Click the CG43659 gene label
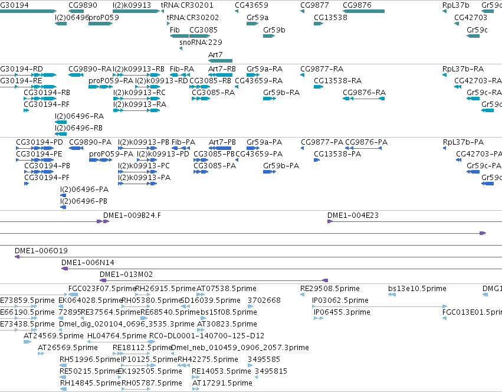This screenshot has height=392, width=502. pos(251,5)
